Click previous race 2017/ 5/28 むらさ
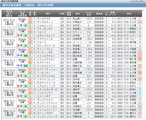Image resolution: width=146 pixels, height=120 pixels. (127, 22)
